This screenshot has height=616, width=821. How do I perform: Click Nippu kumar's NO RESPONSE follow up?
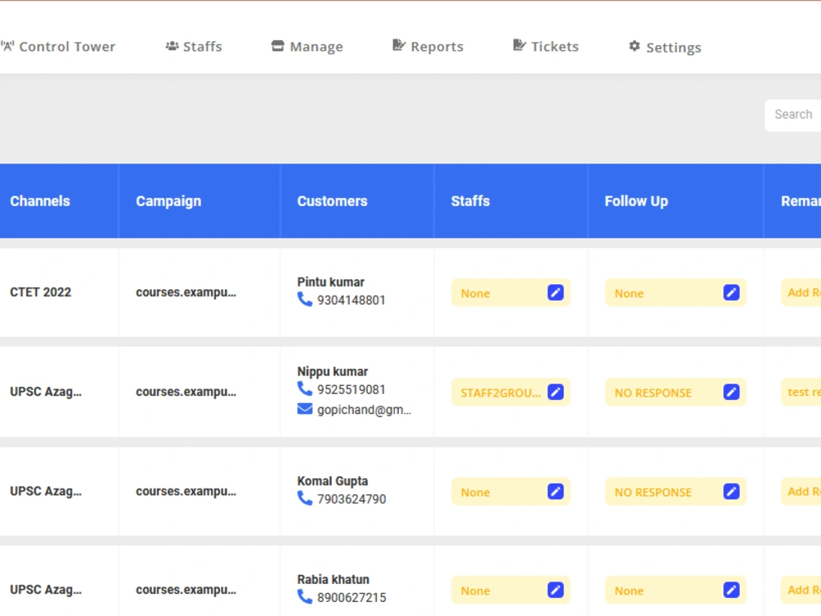653,393
